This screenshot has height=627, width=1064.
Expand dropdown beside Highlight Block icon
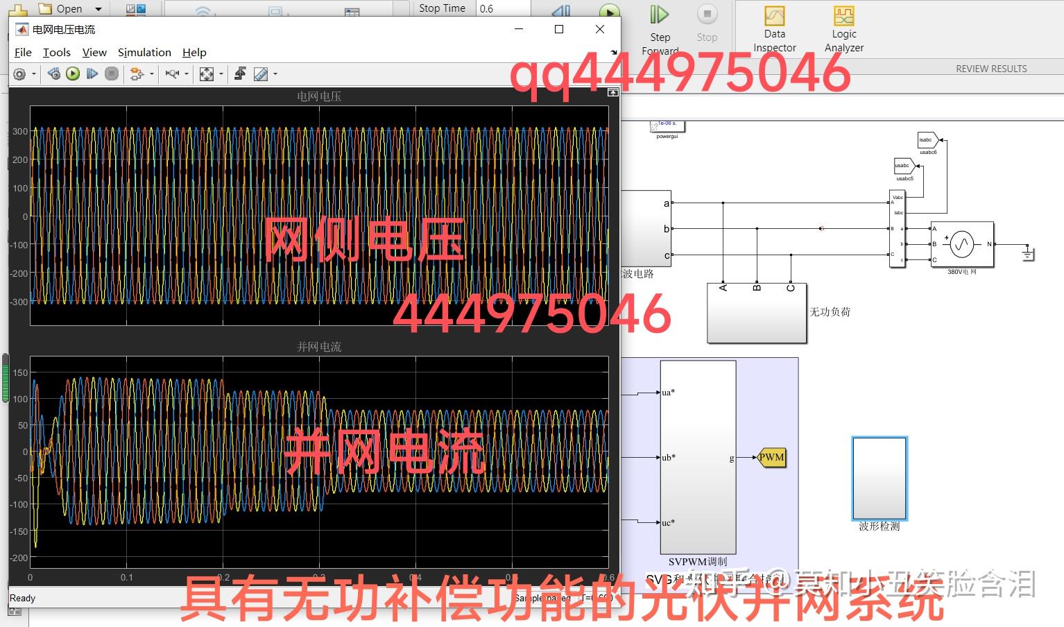151,74
